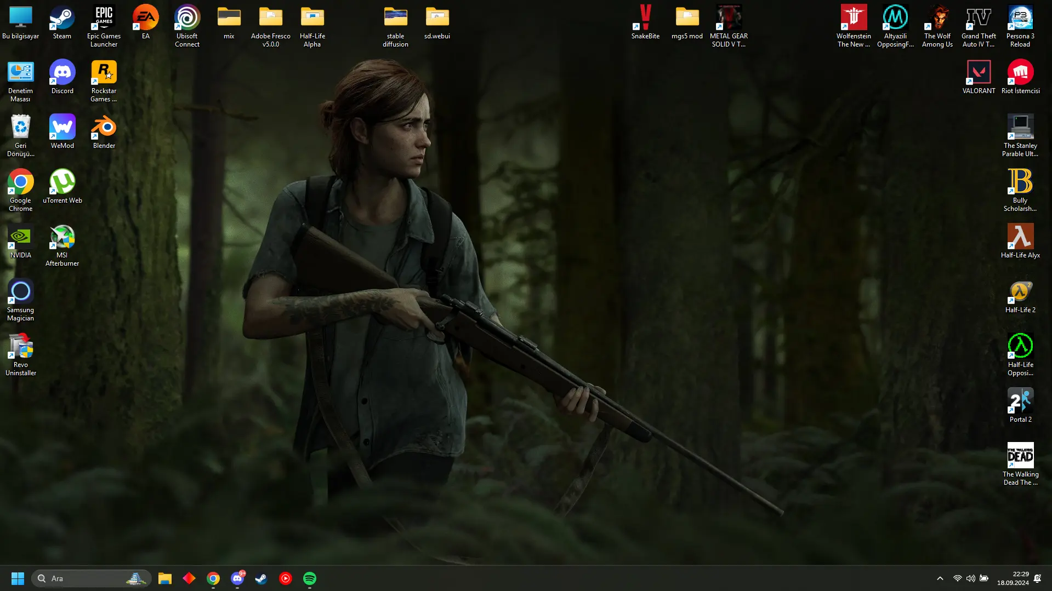Select the Half-Life Alyx icon
The image size is (1052, 591).
[x=1021, y=242]
